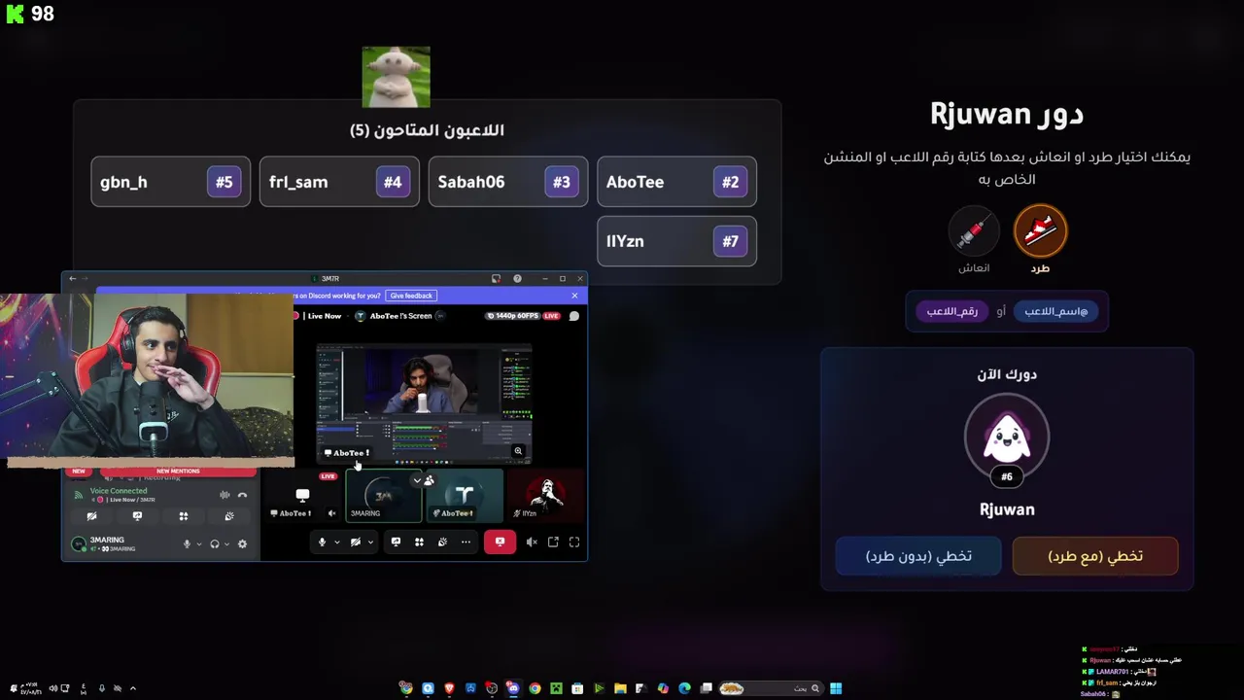Choose player AboTee #2 card
Viewport: 1244px width, 700px height.
pyautogui.click(x=676, y=182)
